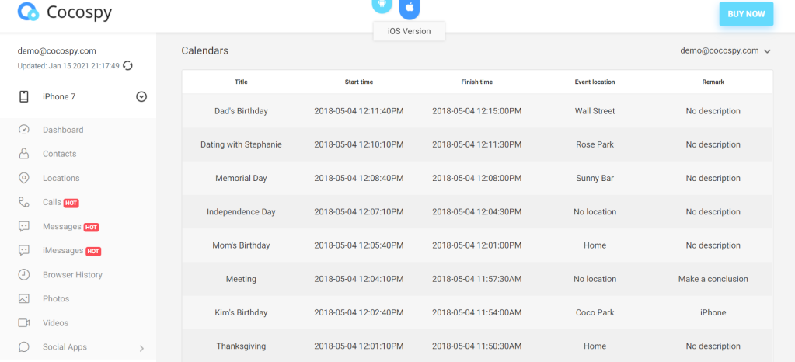Select the Apple iOS version icon
The image size is (795, 362).
tap(410, 8)
